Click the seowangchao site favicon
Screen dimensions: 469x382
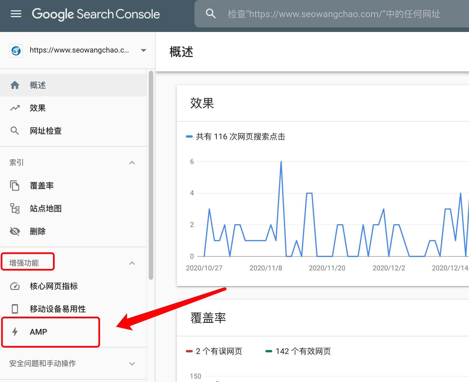(x=16, y=51)
